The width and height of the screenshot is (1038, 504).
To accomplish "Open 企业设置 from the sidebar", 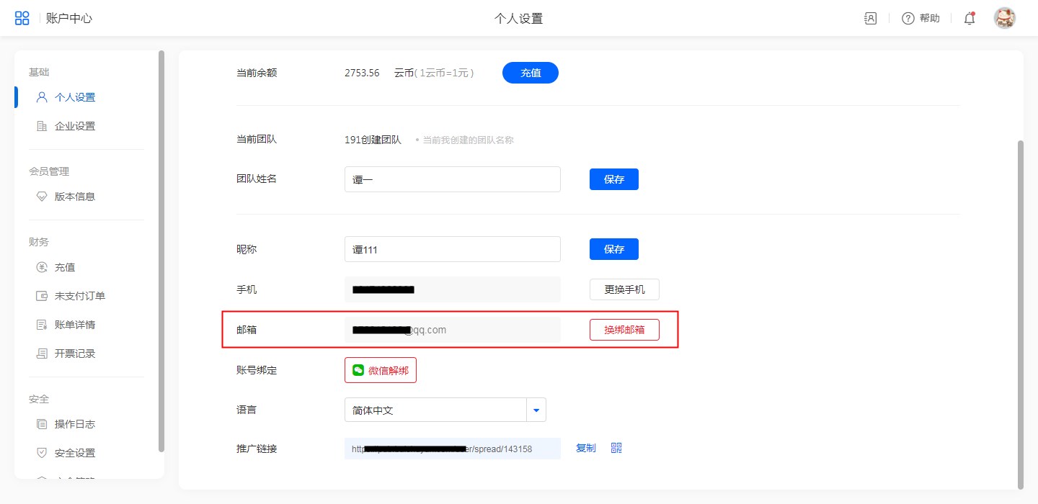I will click(x=75, y=126).
